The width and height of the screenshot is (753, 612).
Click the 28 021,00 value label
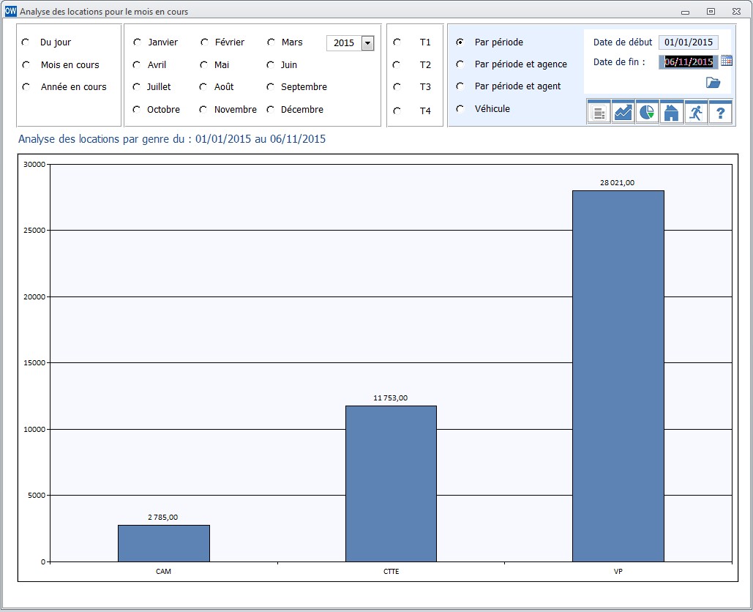point(617,182)
